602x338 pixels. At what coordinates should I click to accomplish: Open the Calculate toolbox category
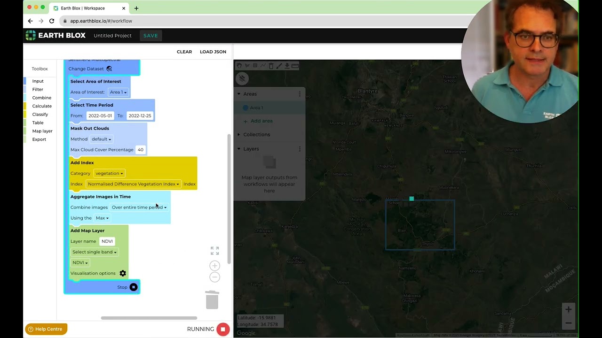(x=42, y=106)
